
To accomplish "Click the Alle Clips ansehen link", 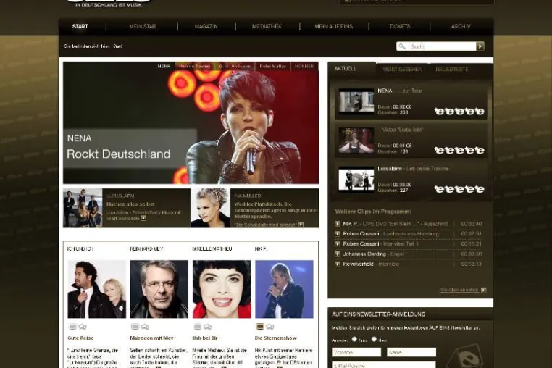I will [x=459, y=290].
